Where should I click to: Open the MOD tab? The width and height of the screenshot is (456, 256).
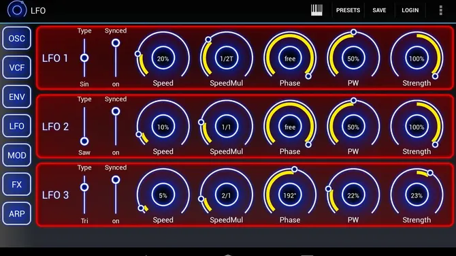click(16, 155)
